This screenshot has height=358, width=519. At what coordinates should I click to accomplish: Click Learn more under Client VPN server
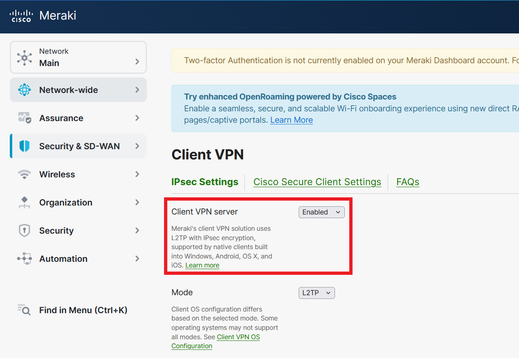(202, 265)
